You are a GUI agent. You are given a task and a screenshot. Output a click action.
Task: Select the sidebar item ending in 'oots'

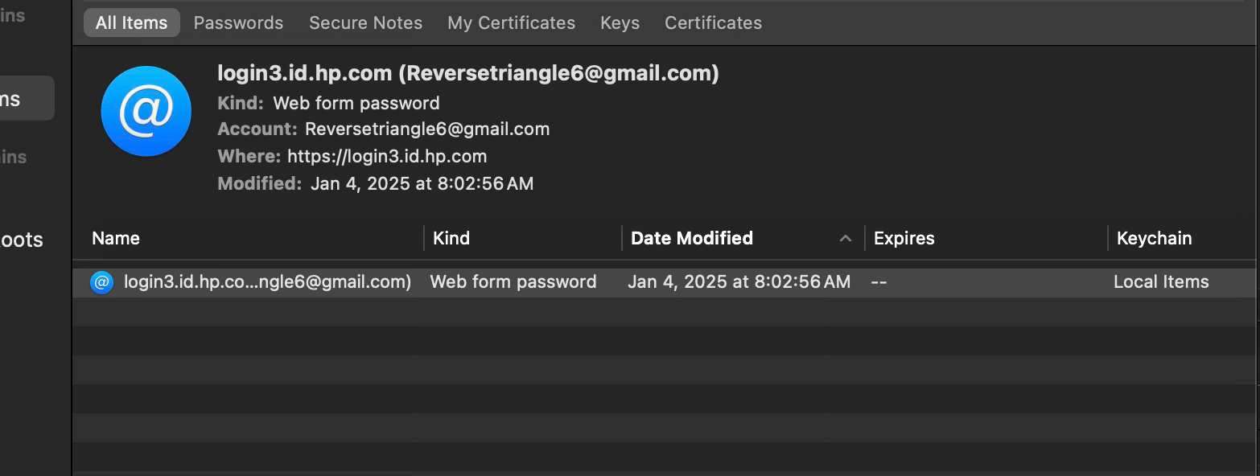point(22,240)
